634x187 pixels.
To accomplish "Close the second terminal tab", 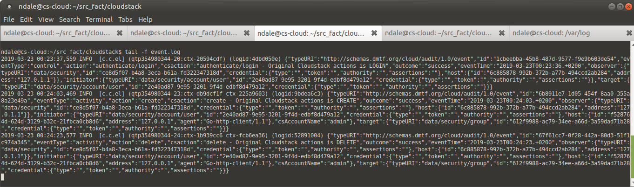I will pyautogui.click(x=247, y=33).
